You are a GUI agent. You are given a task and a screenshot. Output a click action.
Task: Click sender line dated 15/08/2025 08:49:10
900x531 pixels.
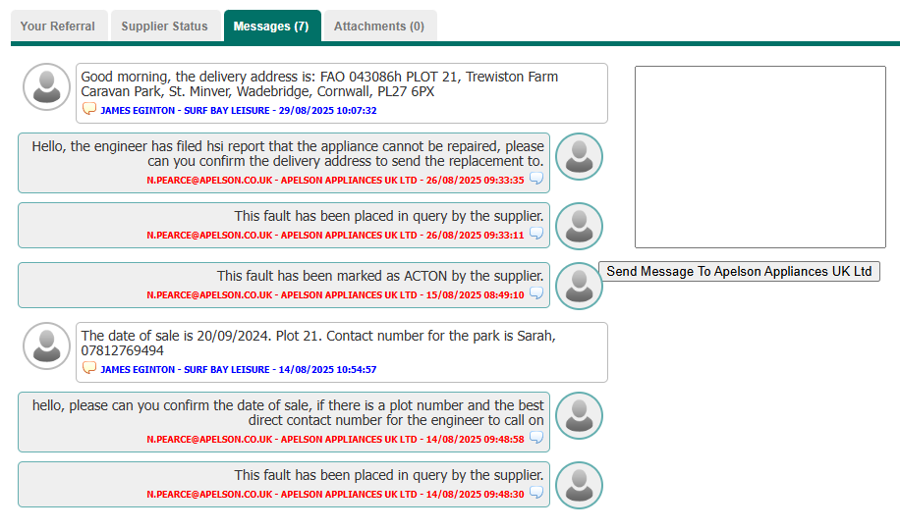335,294
